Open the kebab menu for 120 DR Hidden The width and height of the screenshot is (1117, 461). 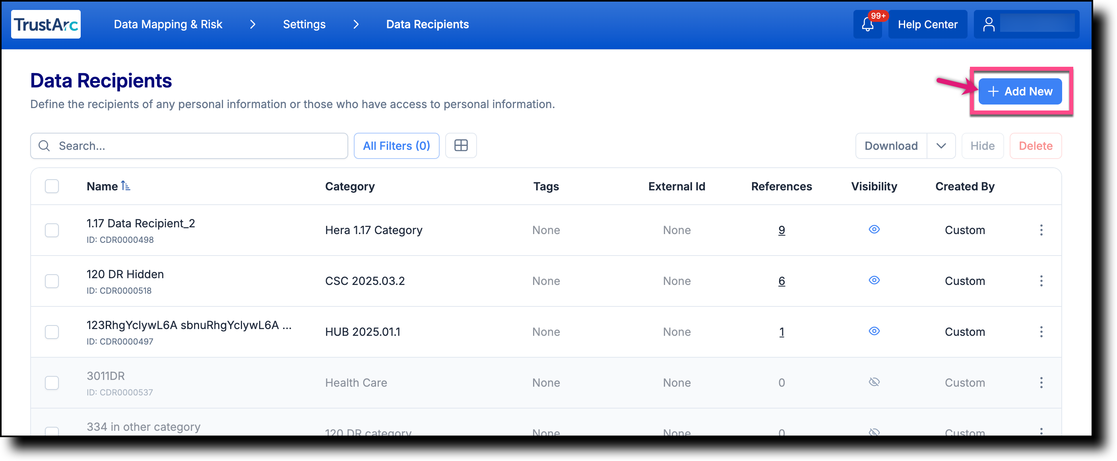pyautogui.click(x=1041, y=281)
